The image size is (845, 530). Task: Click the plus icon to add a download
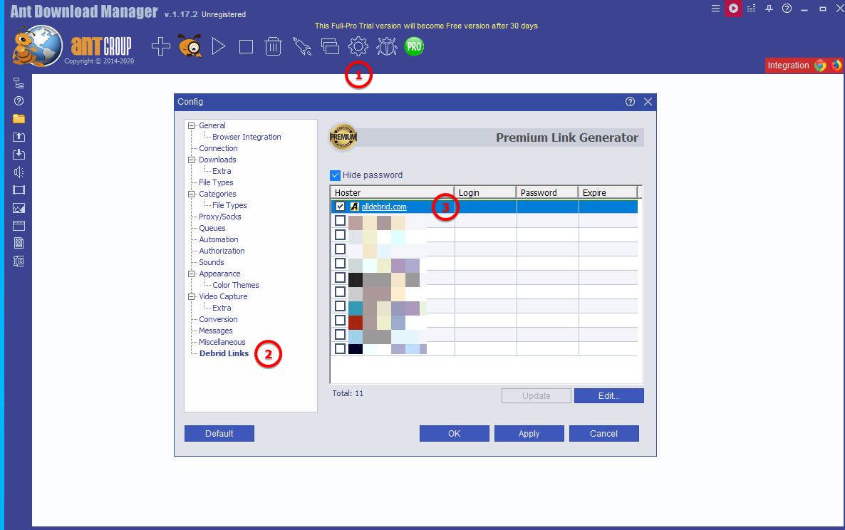click(x=160, y=46)
